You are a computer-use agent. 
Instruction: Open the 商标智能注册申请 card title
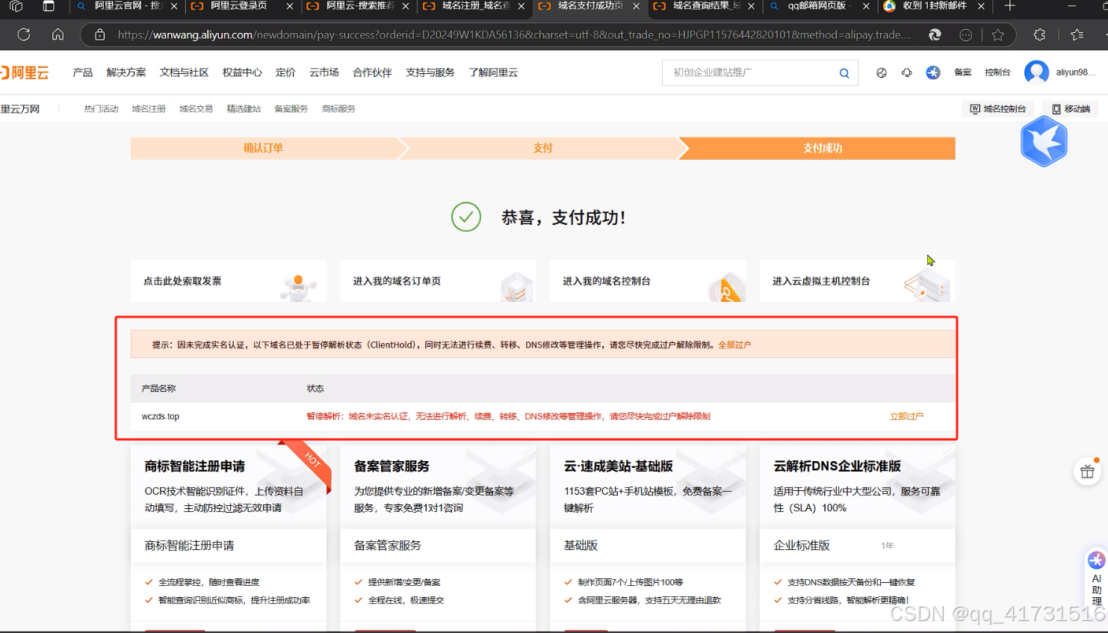(x=195, y=466)
